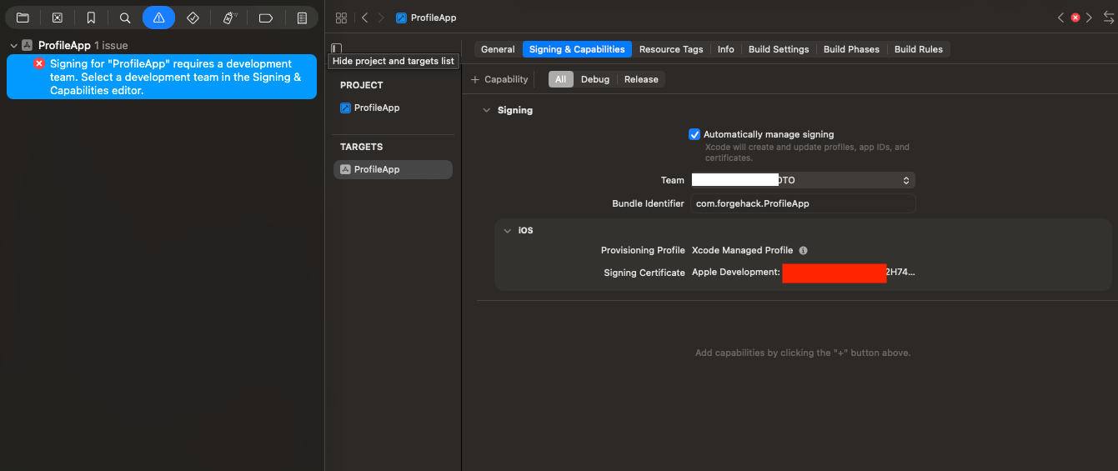
Task: Open the Build Settings tab
Action: [779, 49]
